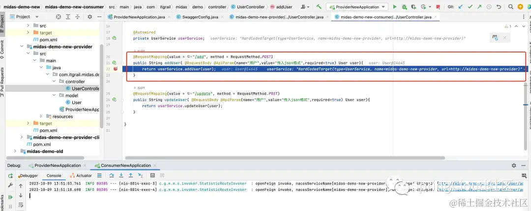The image size is (531, 211).
Task: Rerun ConsumerNewApplication in the debug panel
Action: click(x=10, y=176)
